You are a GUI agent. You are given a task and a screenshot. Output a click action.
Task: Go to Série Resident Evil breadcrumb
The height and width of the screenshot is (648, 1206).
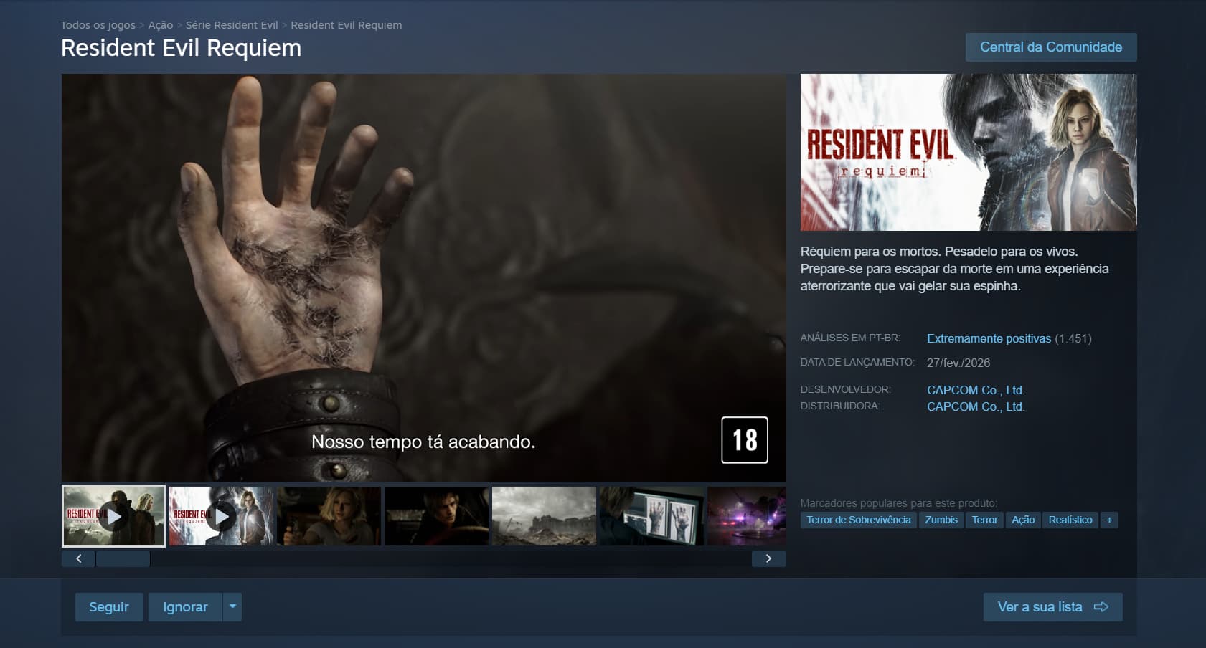pos(232,24)
